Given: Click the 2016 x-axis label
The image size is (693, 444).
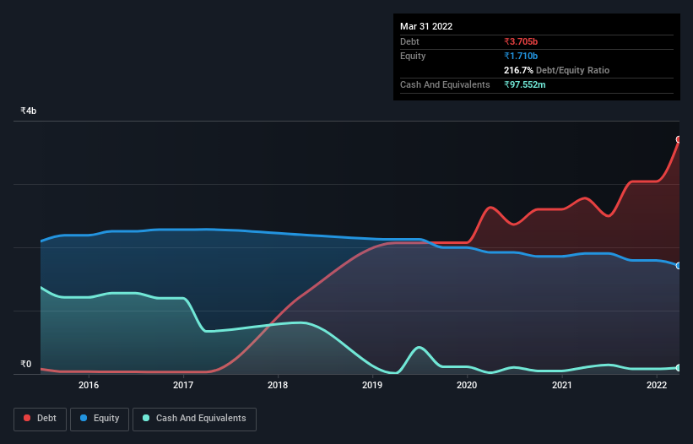Looking at the screenshot, I should pos(89,385).
